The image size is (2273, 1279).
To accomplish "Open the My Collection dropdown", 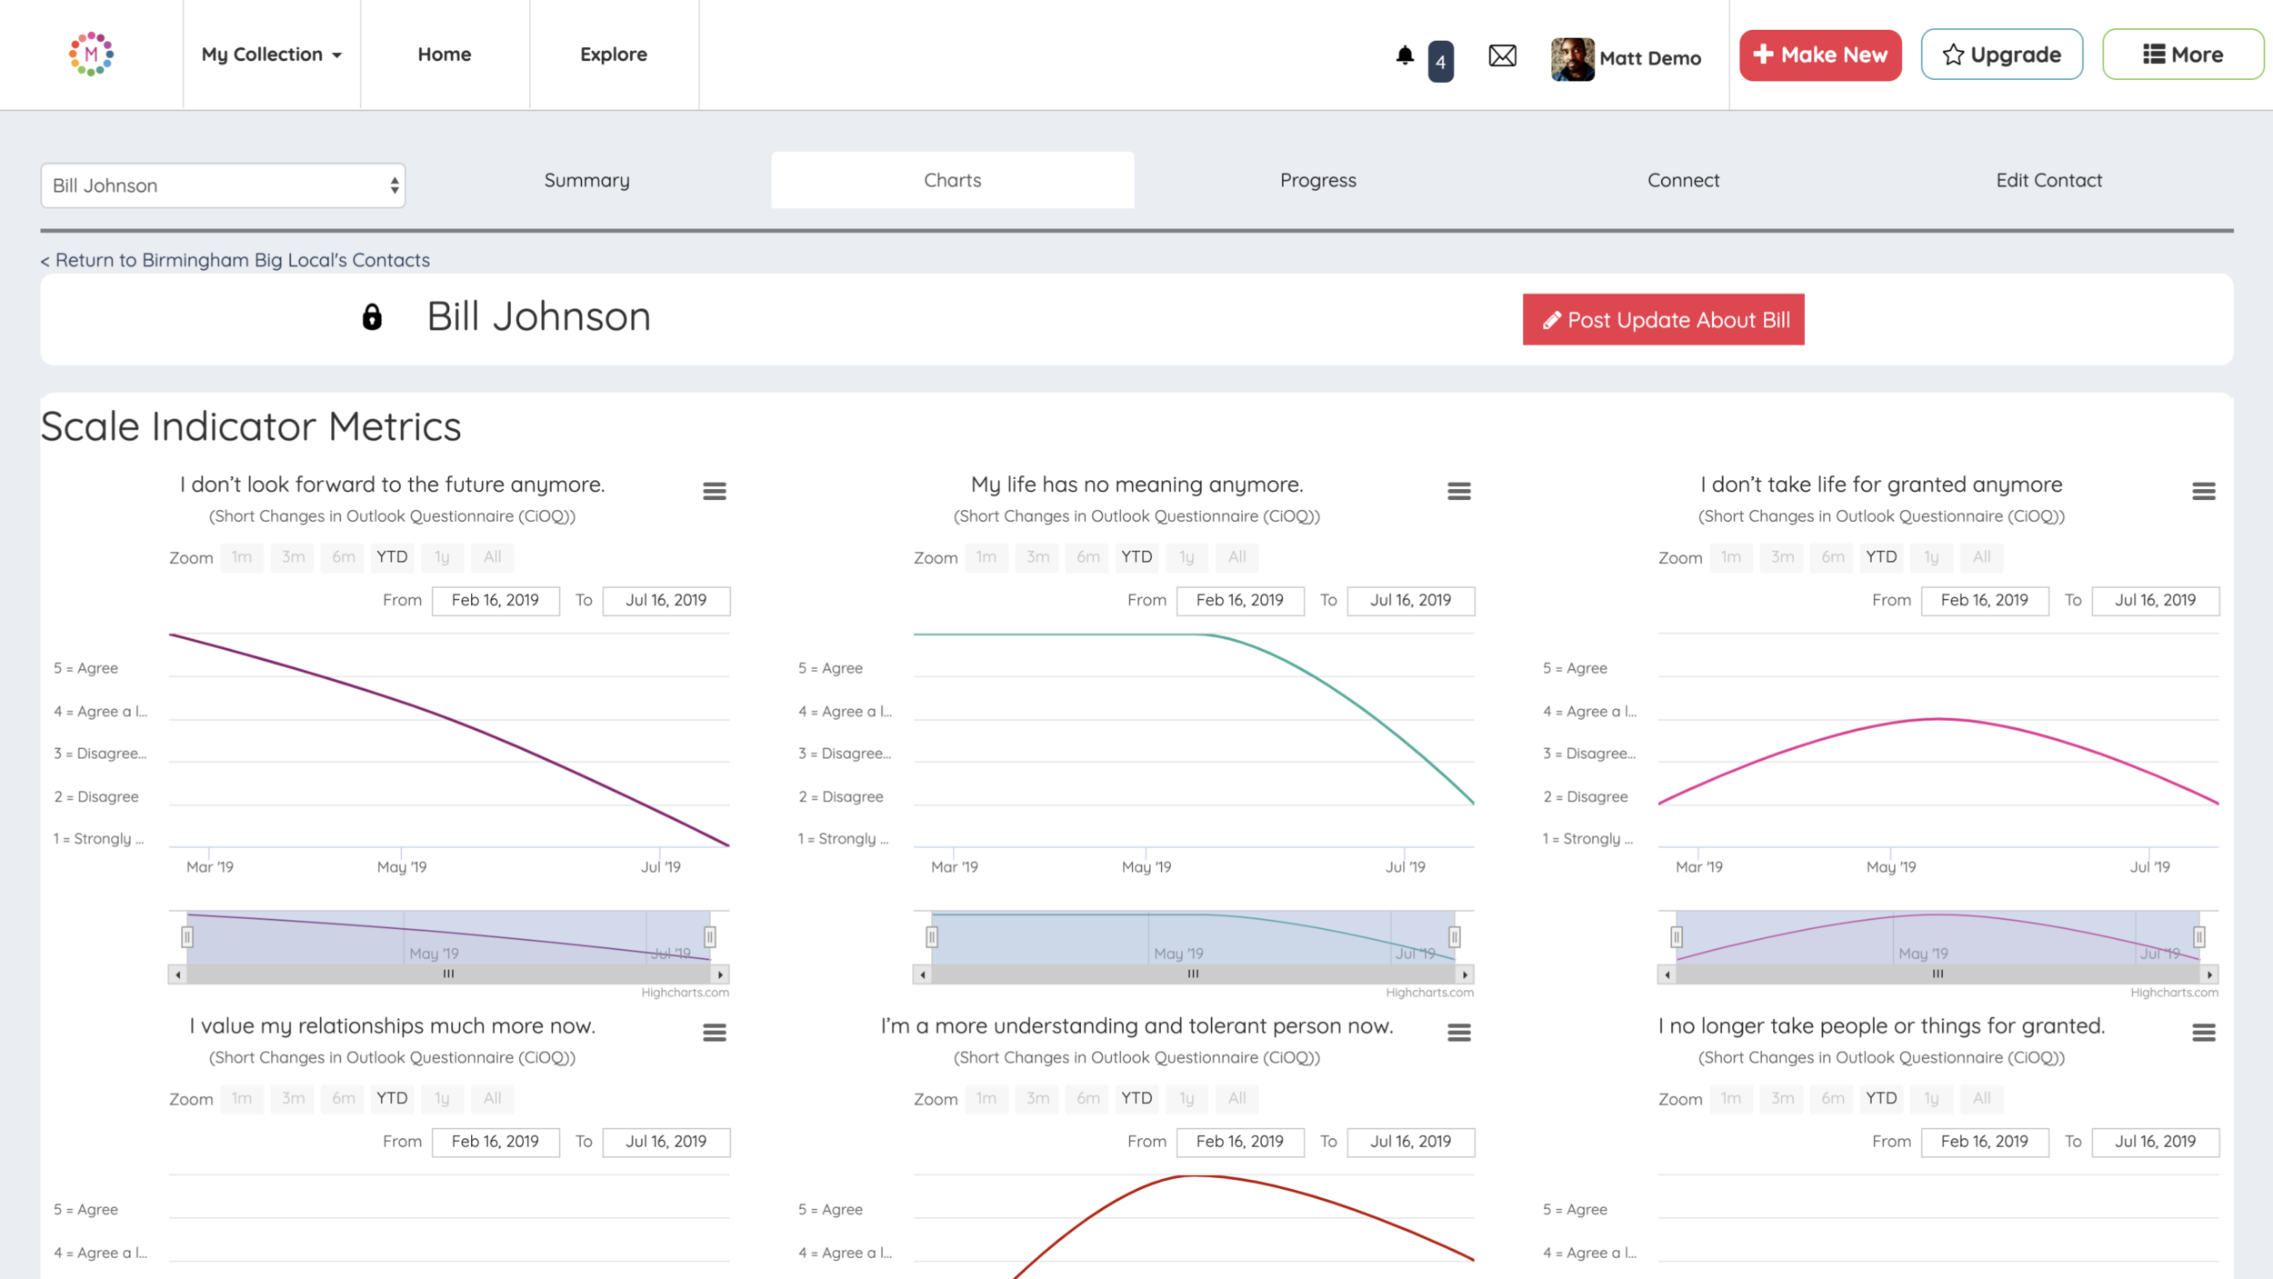I will (271, 55).
